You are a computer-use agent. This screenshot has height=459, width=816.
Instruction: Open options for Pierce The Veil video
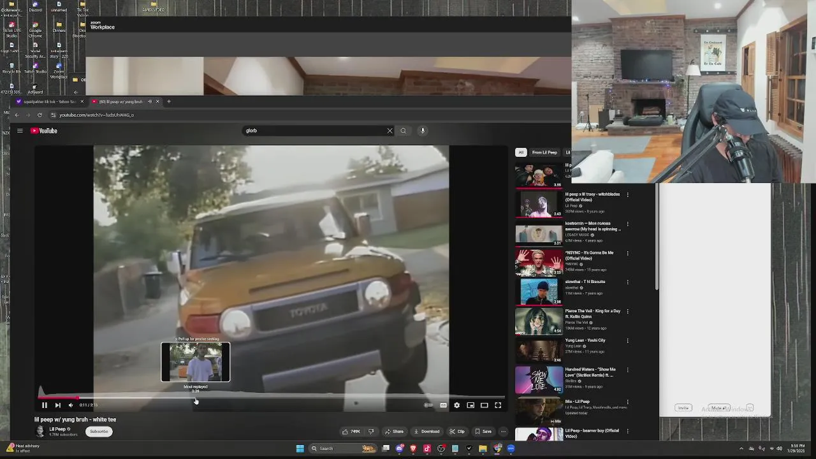[627, 312]
